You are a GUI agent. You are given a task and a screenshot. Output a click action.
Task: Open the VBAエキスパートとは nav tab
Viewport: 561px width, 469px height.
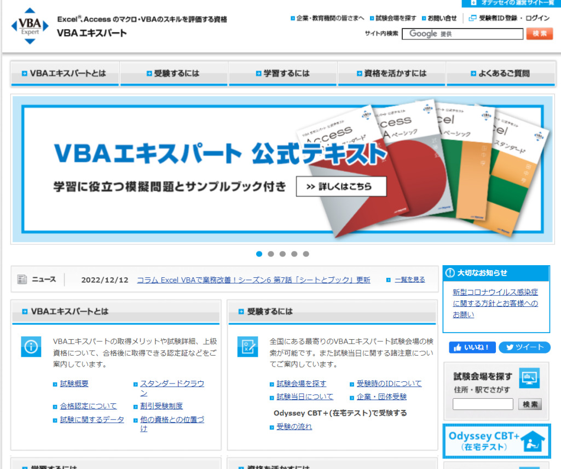(x=65, y=73)
